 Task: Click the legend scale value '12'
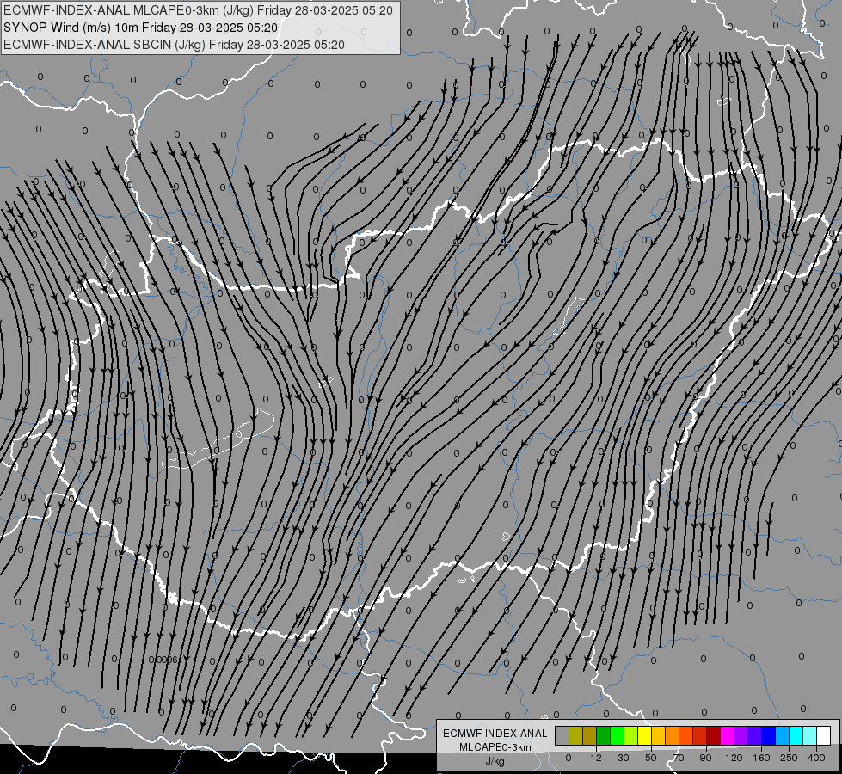(596, 758)
